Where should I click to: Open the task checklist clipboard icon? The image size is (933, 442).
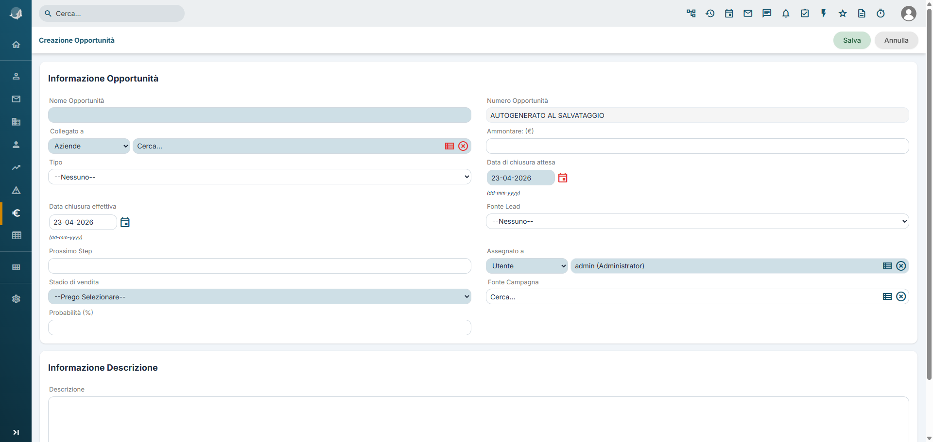point(805,14)
